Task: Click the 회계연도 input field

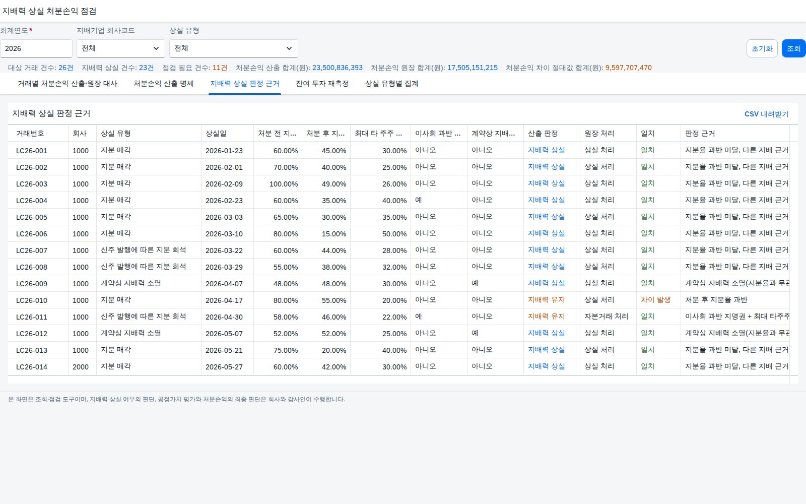Action: (36, 48)
